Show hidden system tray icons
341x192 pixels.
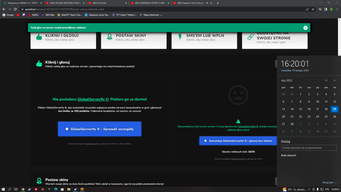click(x=309, y=189)
